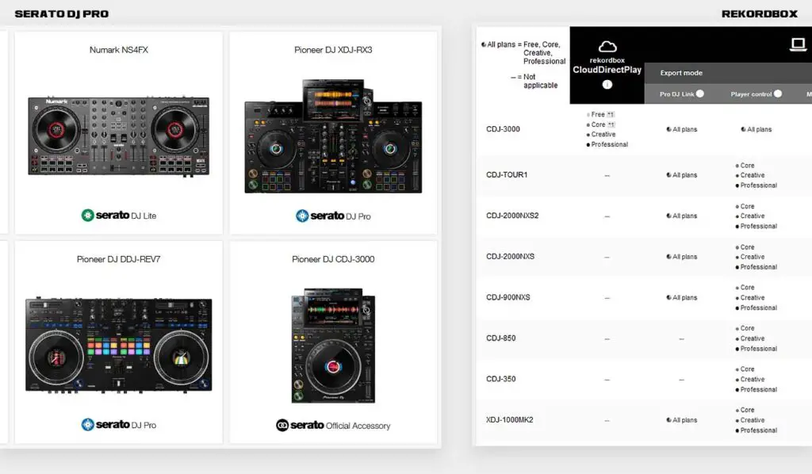Click Creative in CDJ-TOUR1 Player control cell
812x474 pixels.
click(750, 175)
